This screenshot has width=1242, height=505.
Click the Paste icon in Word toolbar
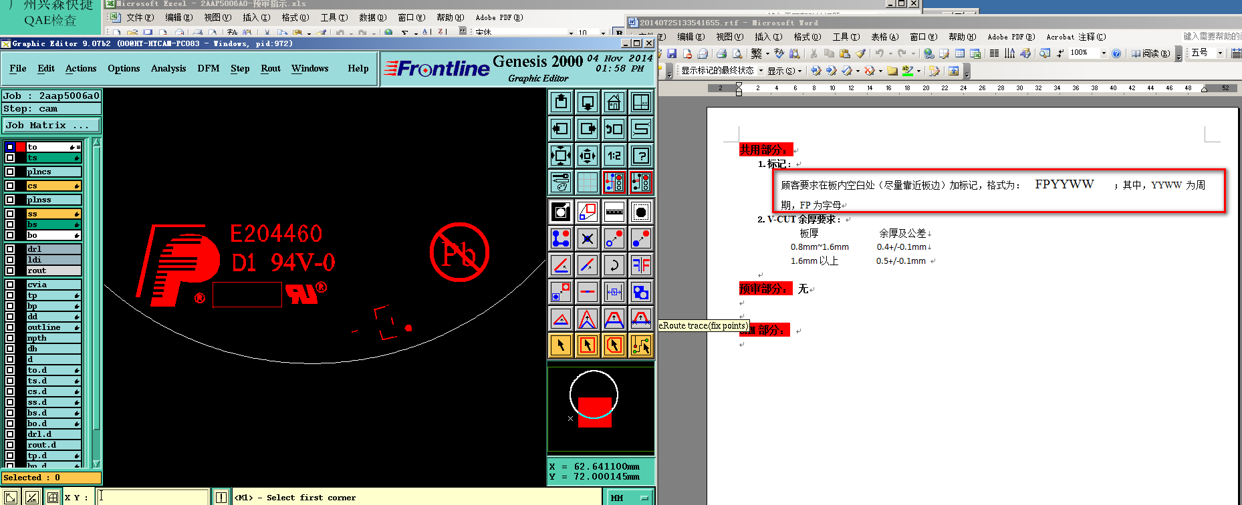point(844,53)
